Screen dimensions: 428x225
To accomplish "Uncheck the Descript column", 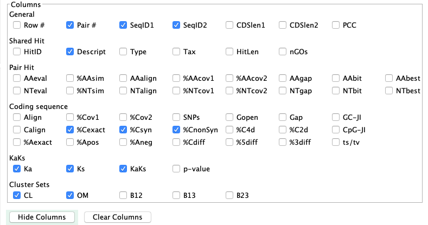I will pyautogui.click(x=70, y=52).
